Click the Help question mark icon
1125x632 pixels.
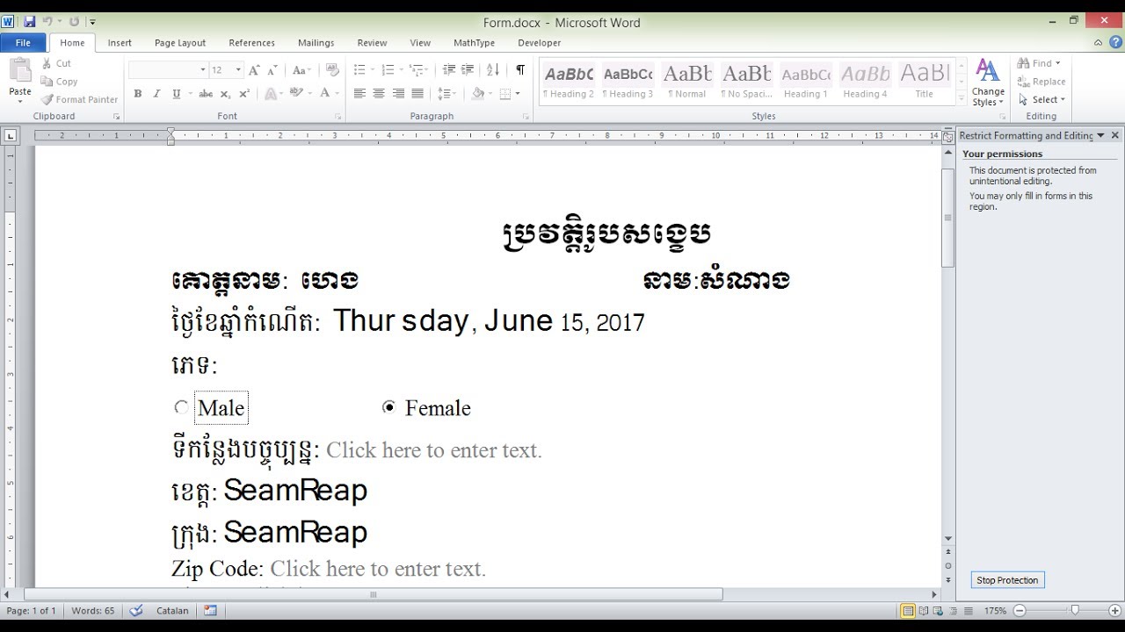1113,42
